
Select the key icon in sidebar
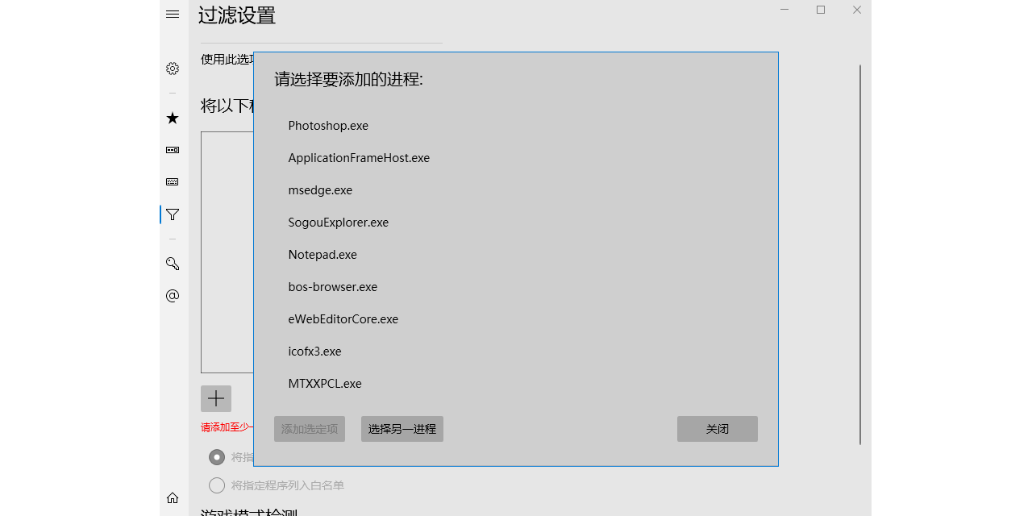point(172,264)
